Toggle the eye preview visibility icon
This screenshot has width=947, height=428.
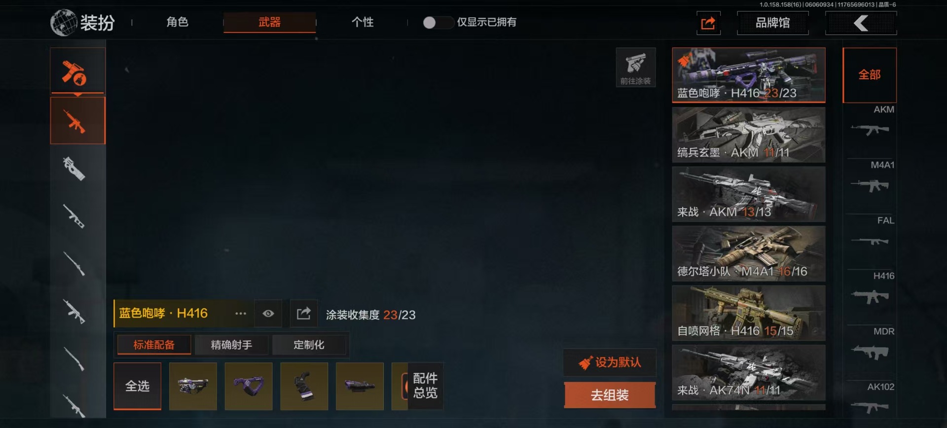point(268,314)
